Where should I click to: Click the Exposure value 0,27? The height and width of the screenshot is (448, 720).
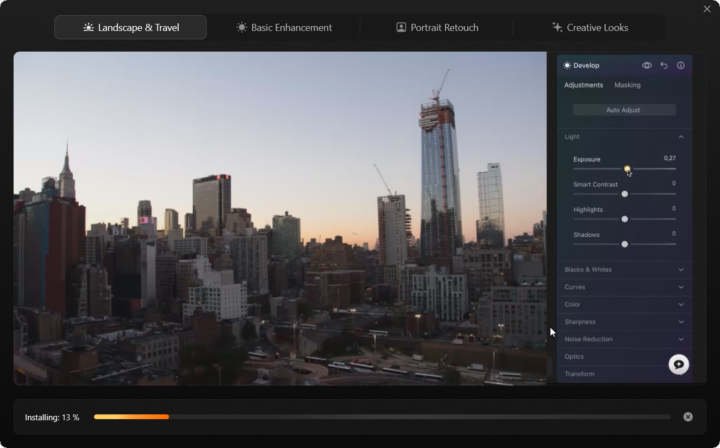pos(670,158)
